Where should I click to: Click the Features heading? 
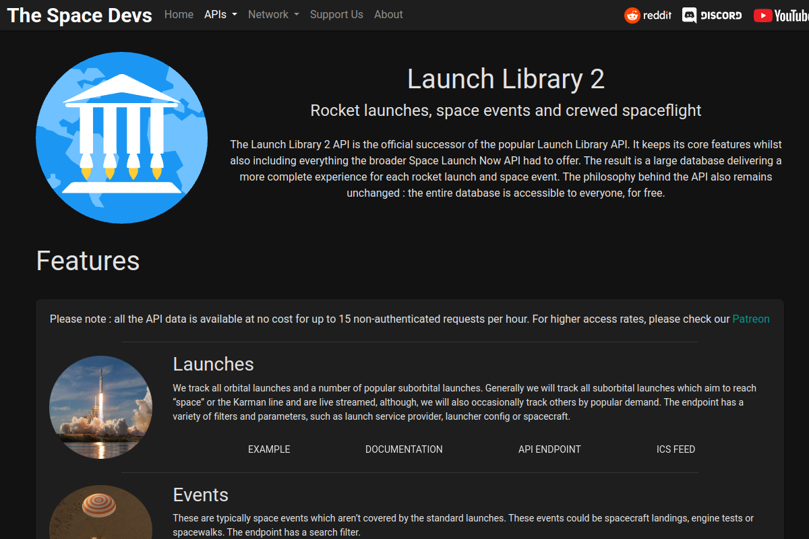point(88,261)
